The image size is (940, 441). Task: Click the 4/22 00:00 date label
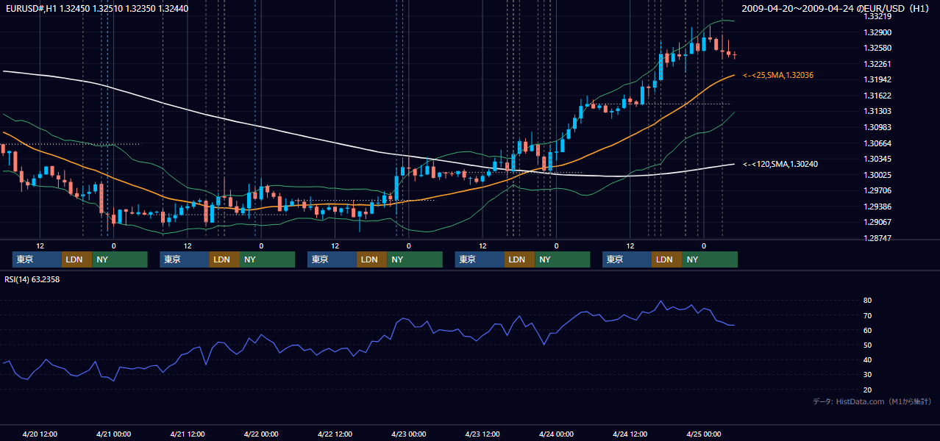tap(261, 434)
